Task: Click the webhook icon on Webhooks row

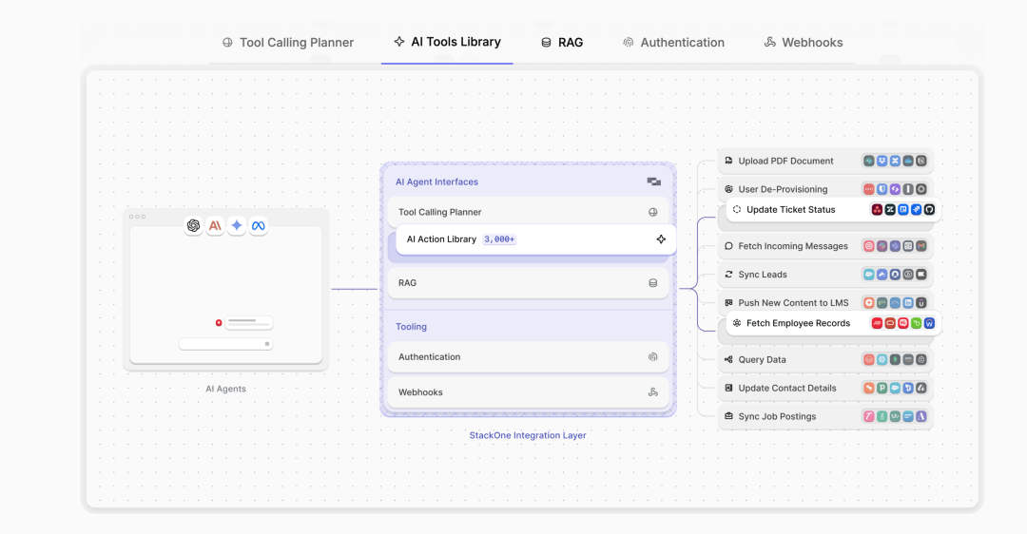Action: (653, 392)
